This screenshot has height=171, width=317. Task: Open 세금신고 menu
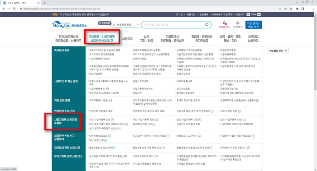[x=127, y=39]
